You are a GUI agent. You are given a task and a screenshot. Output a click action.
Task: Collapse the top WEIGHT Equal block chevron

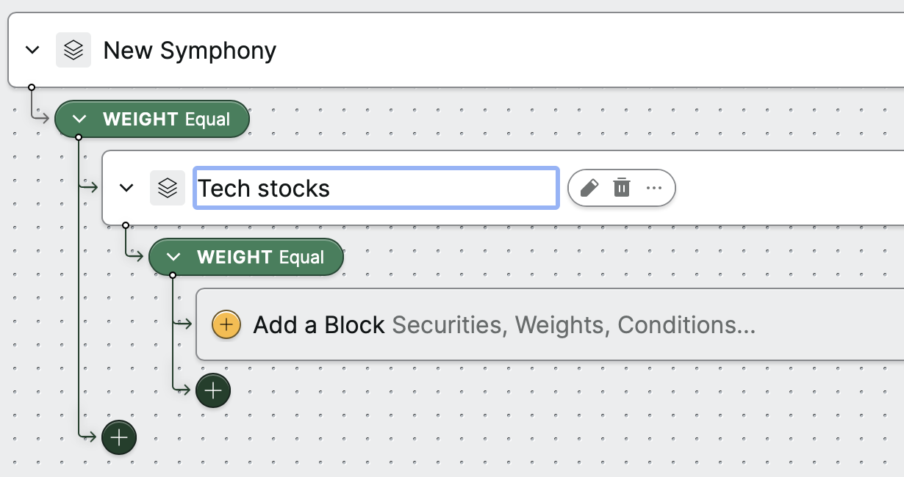79,119
